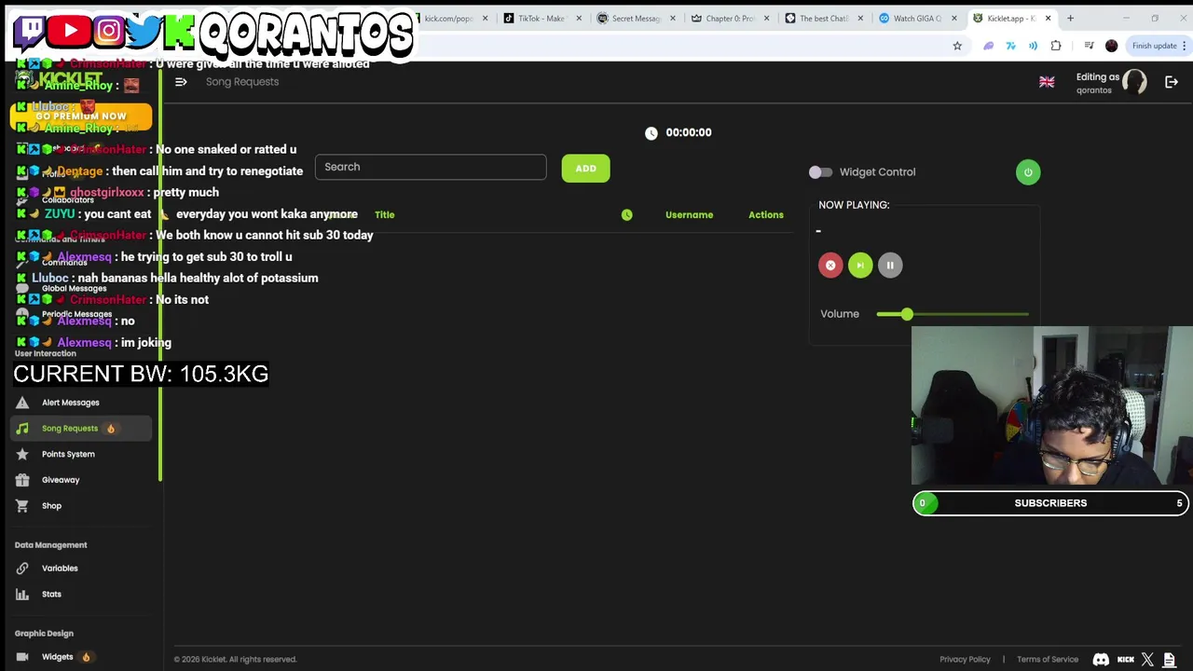Open the Shop page
The width and height of the screenshot is (1193, 671).
51,506
